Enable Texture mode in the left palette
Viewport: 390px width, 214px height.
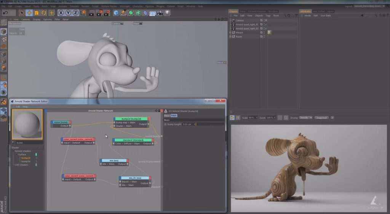pyautogui.click(x=3, y=39)
